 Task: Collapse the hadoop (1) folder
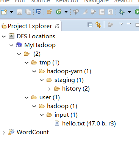34,106
